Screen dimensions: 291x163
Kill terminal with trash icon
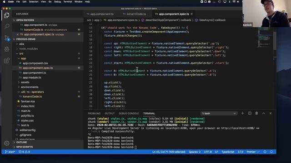256,113
